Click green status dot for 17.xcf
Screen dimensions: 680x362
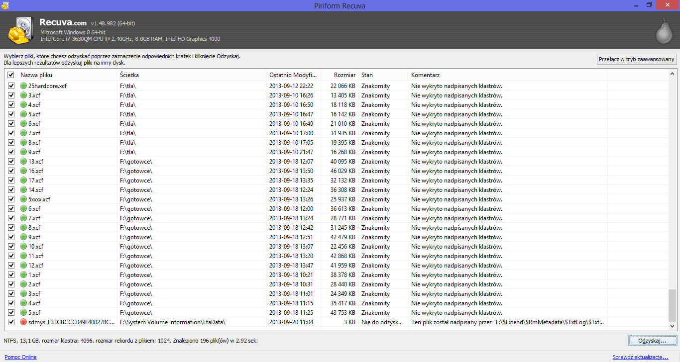click(23, 181)
